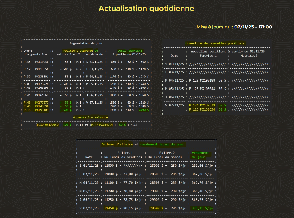294x218 pixels.
Task: Click the P.18 MX193109 order entry
Action: 36,110
